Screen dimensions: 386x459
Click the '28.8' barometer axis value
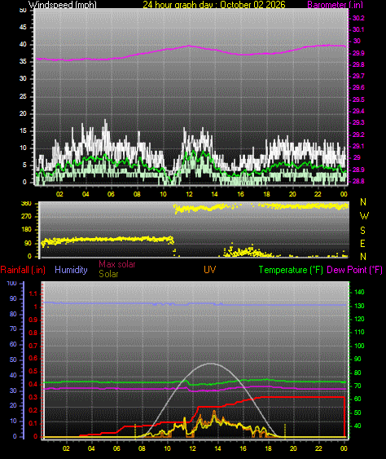(x=358, y=181)
